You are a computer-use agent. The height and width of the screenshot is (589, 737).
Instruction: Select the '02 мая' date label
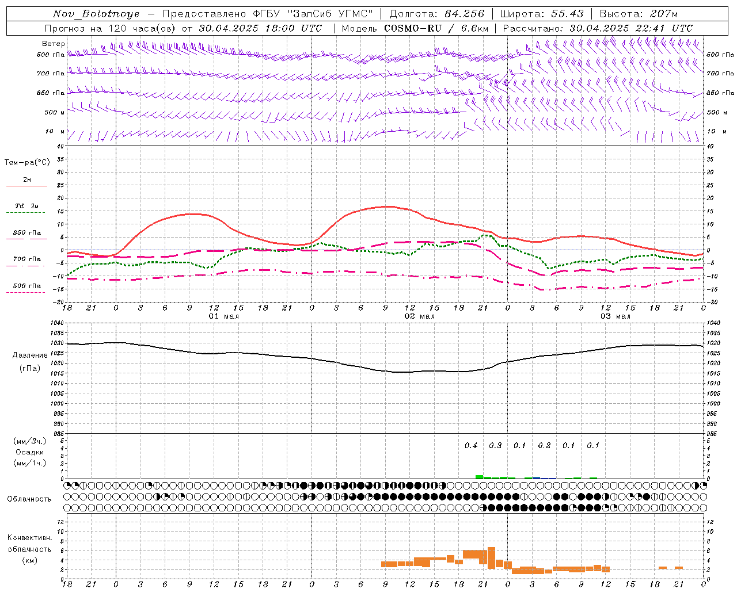click(419, 316)
